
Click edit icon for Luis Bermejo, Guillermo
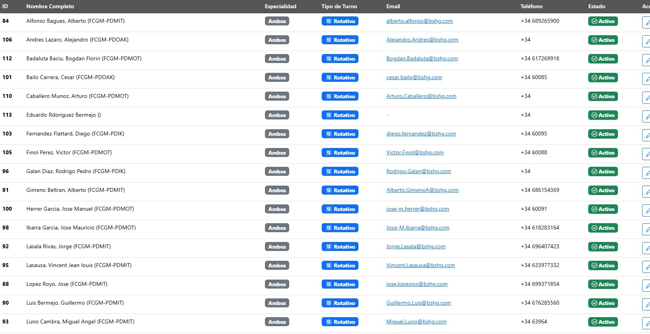pos(646,305)
